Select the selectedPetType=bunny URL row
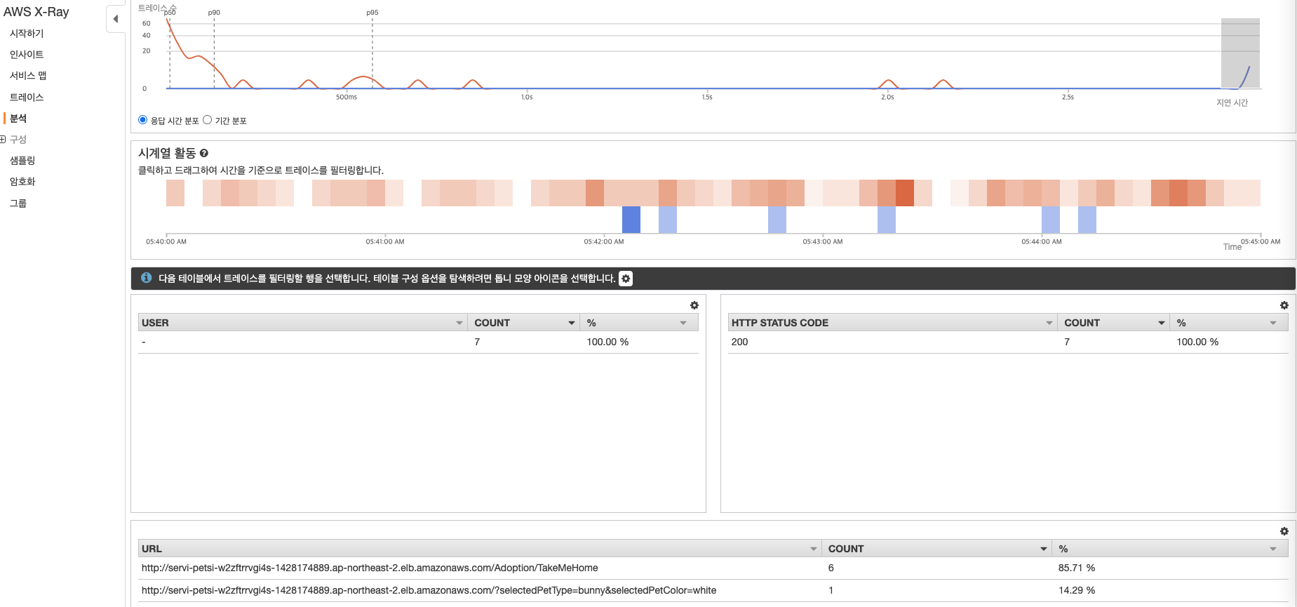 [x=713, y=590]
